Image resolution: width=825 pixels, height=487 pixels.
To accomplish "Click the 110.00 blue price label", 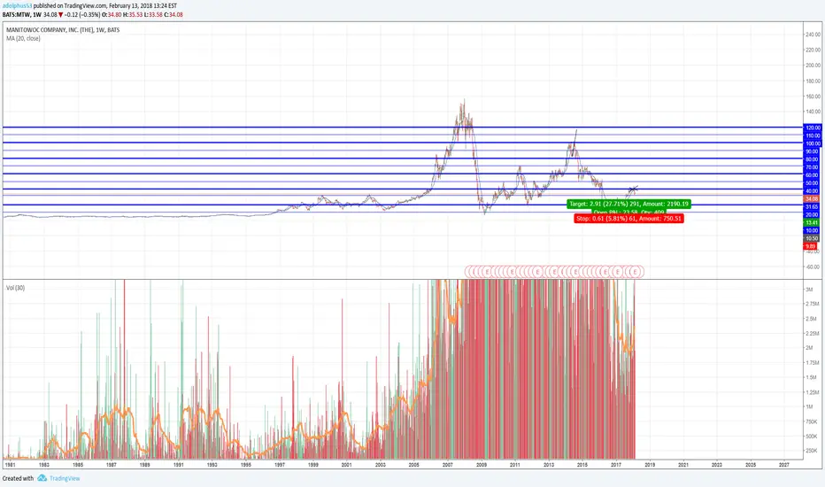I will click(813, 135).
